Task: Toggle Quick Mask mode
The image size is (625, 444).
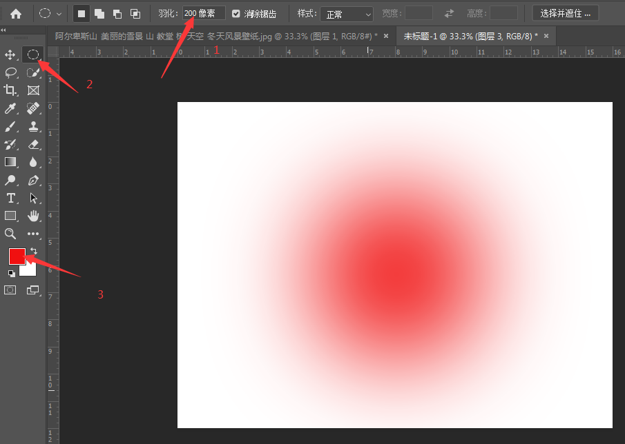Action: click(10, 290)
